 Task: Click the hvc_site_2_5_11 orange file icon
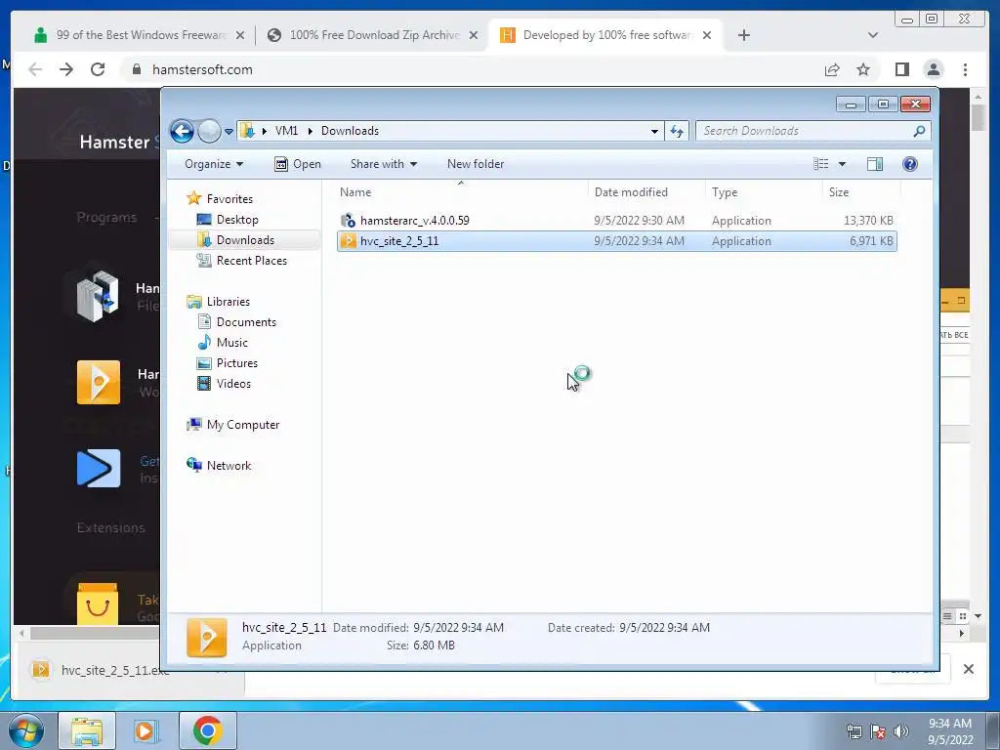tap(349, 241)
